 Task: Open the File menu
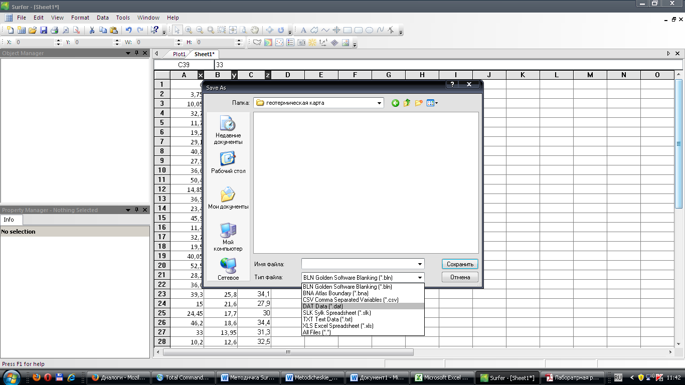(x=22, y=18)
